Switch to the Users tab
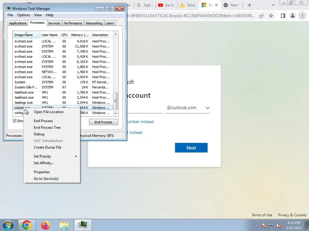 110,23
